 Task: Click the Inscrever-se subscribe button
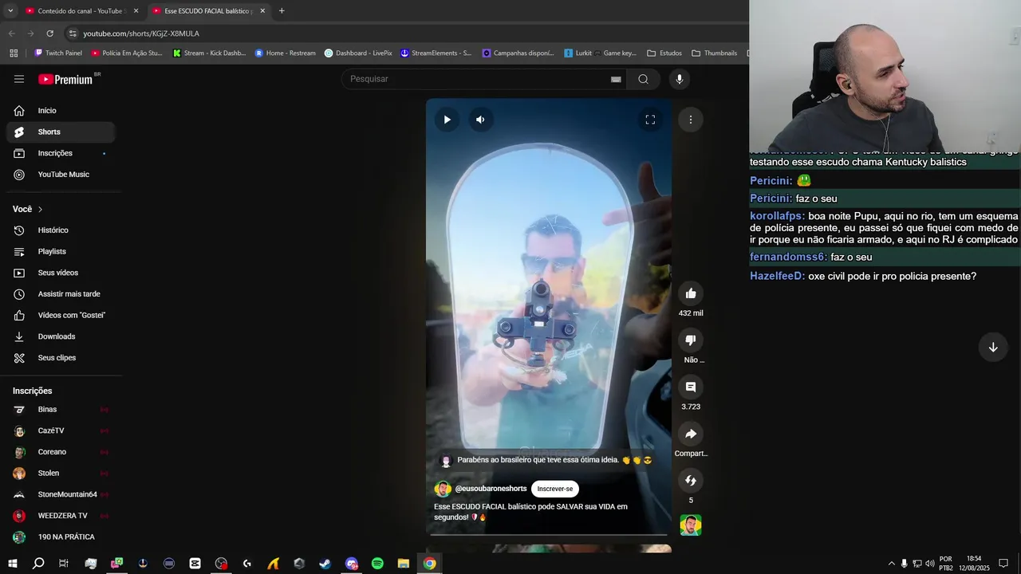[x=555, y=489]
